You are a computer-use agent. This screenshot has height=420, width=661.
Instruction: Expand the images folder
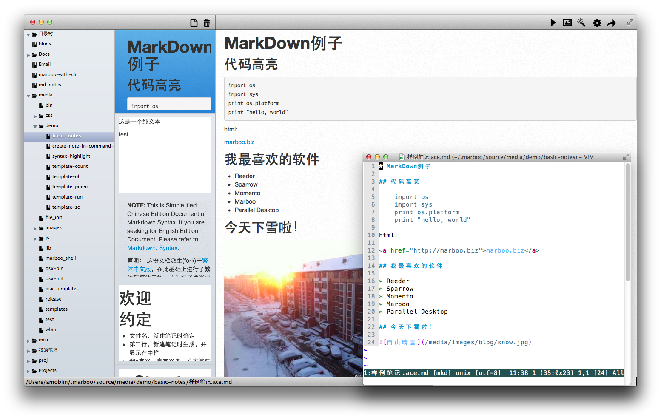point(35,227)
